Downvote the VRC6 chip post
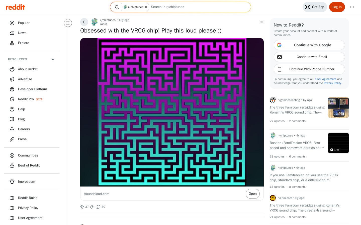The image size is (361, 225). click(92, 207)
